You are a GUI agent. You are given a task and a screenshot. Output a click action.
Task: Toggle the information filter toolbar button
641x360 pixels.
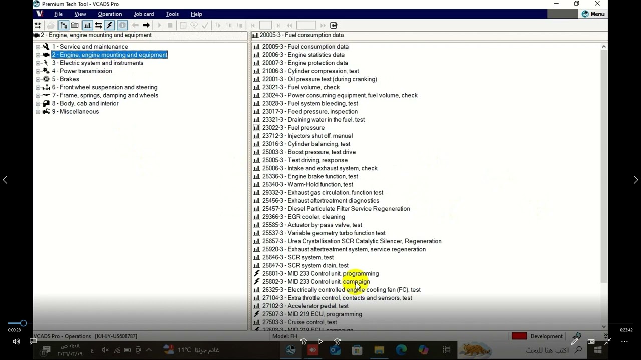(122, 25)
